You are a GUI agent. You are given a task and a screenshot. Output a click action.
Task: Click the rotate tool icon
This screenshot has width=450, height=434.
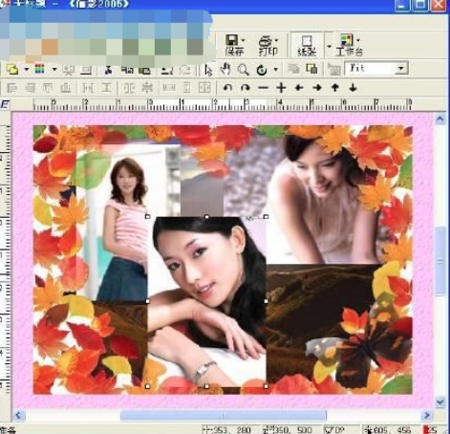(262, 70)
